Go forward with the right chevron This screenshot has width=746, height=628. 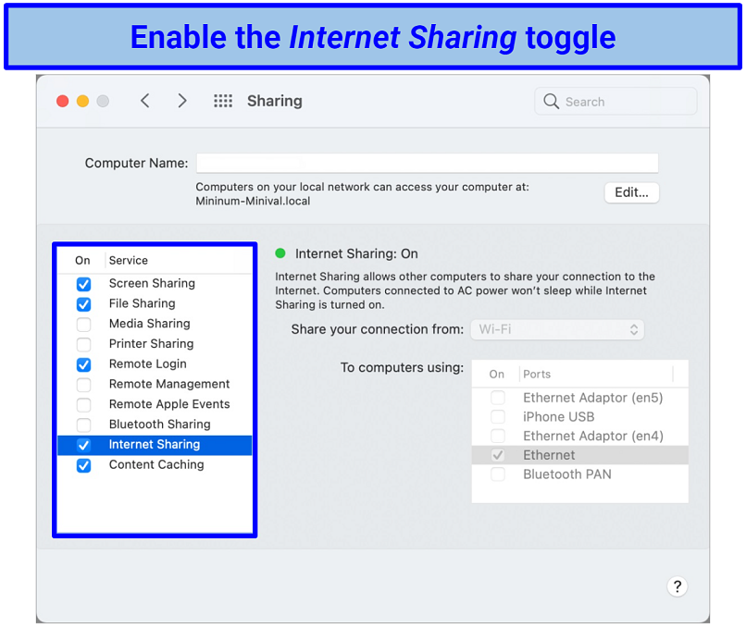click(181, 101)
